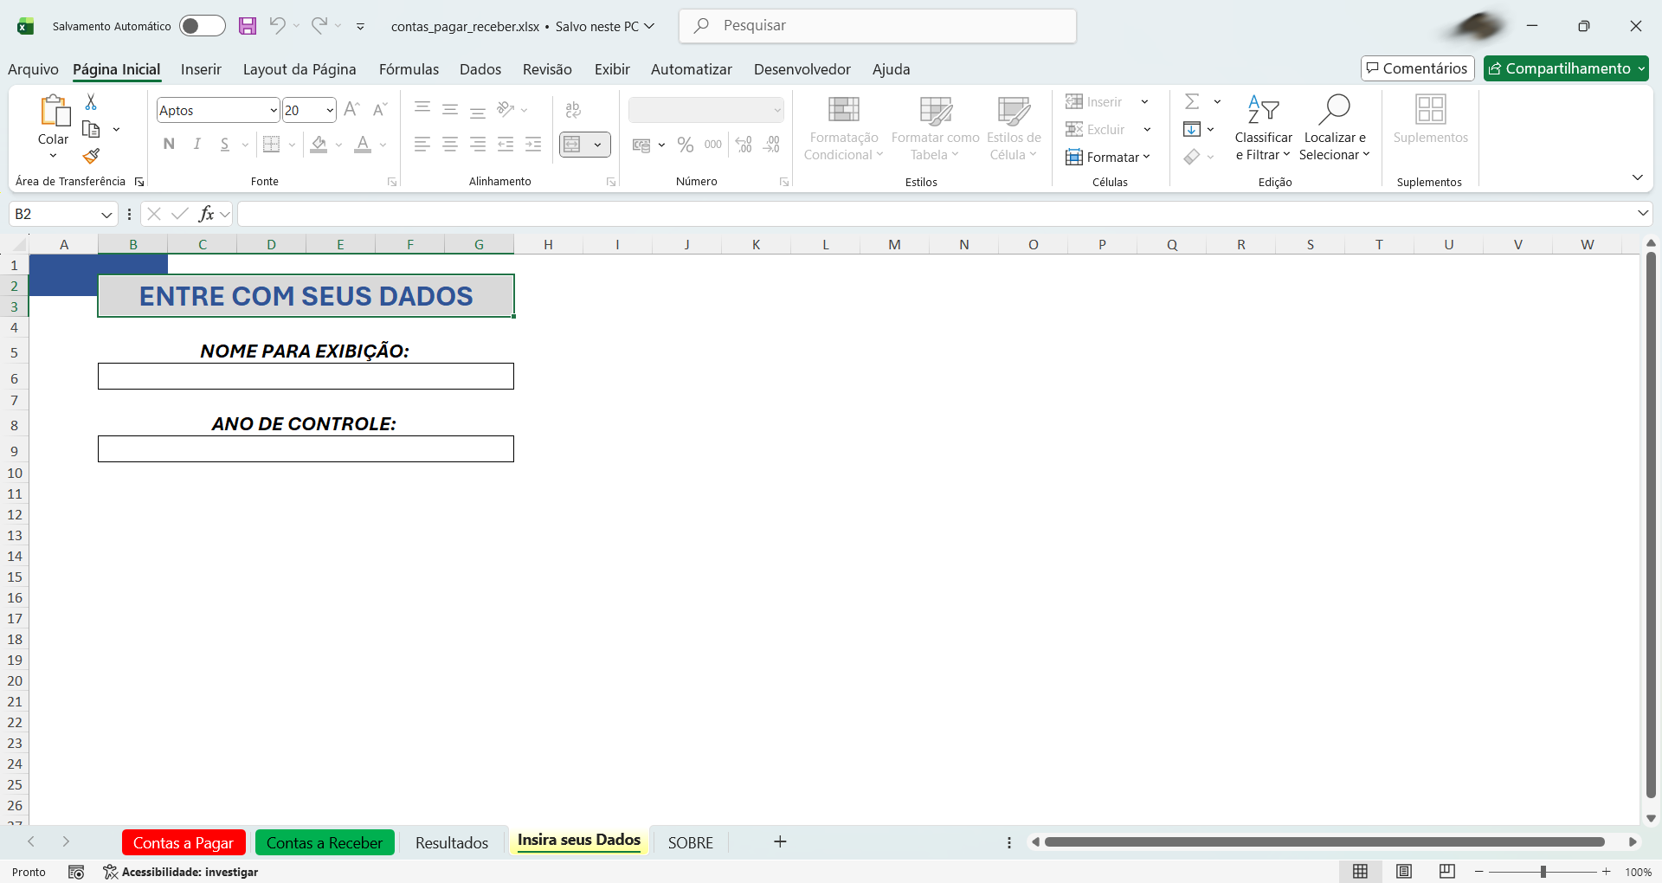This screenshot has width=1662, height=883.
Task: Click the Insert Function fx icon
Action: point(206,214)
